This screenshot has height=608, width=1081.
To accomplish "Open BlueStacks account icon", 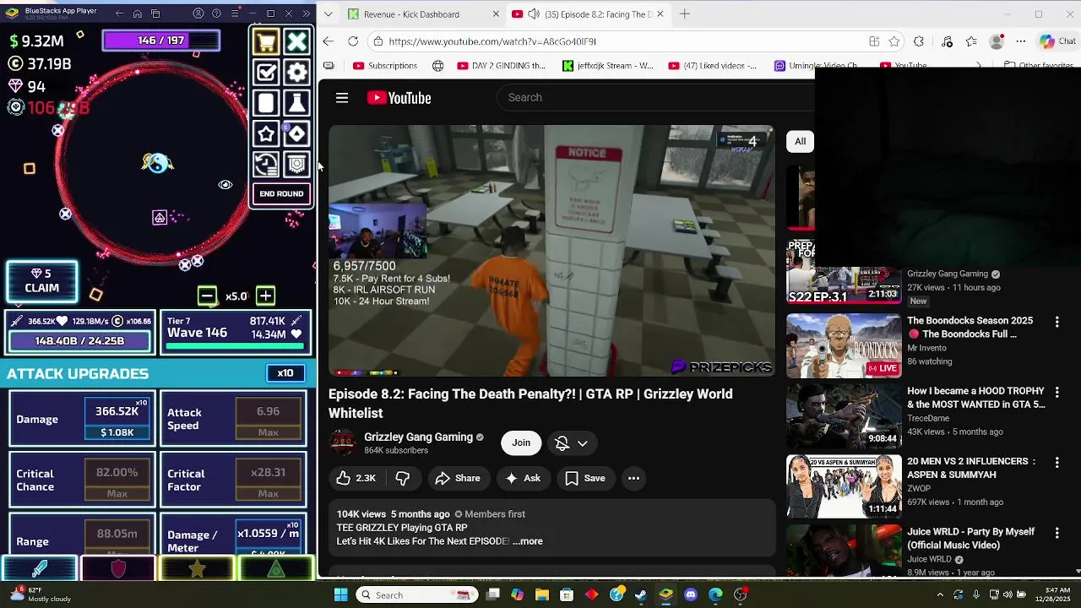I will pos(198,14).
